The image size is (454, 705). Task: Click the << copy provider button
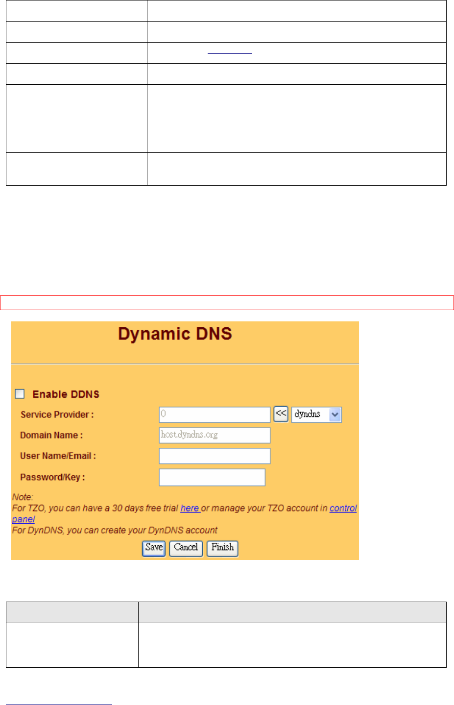click(281, 414)
